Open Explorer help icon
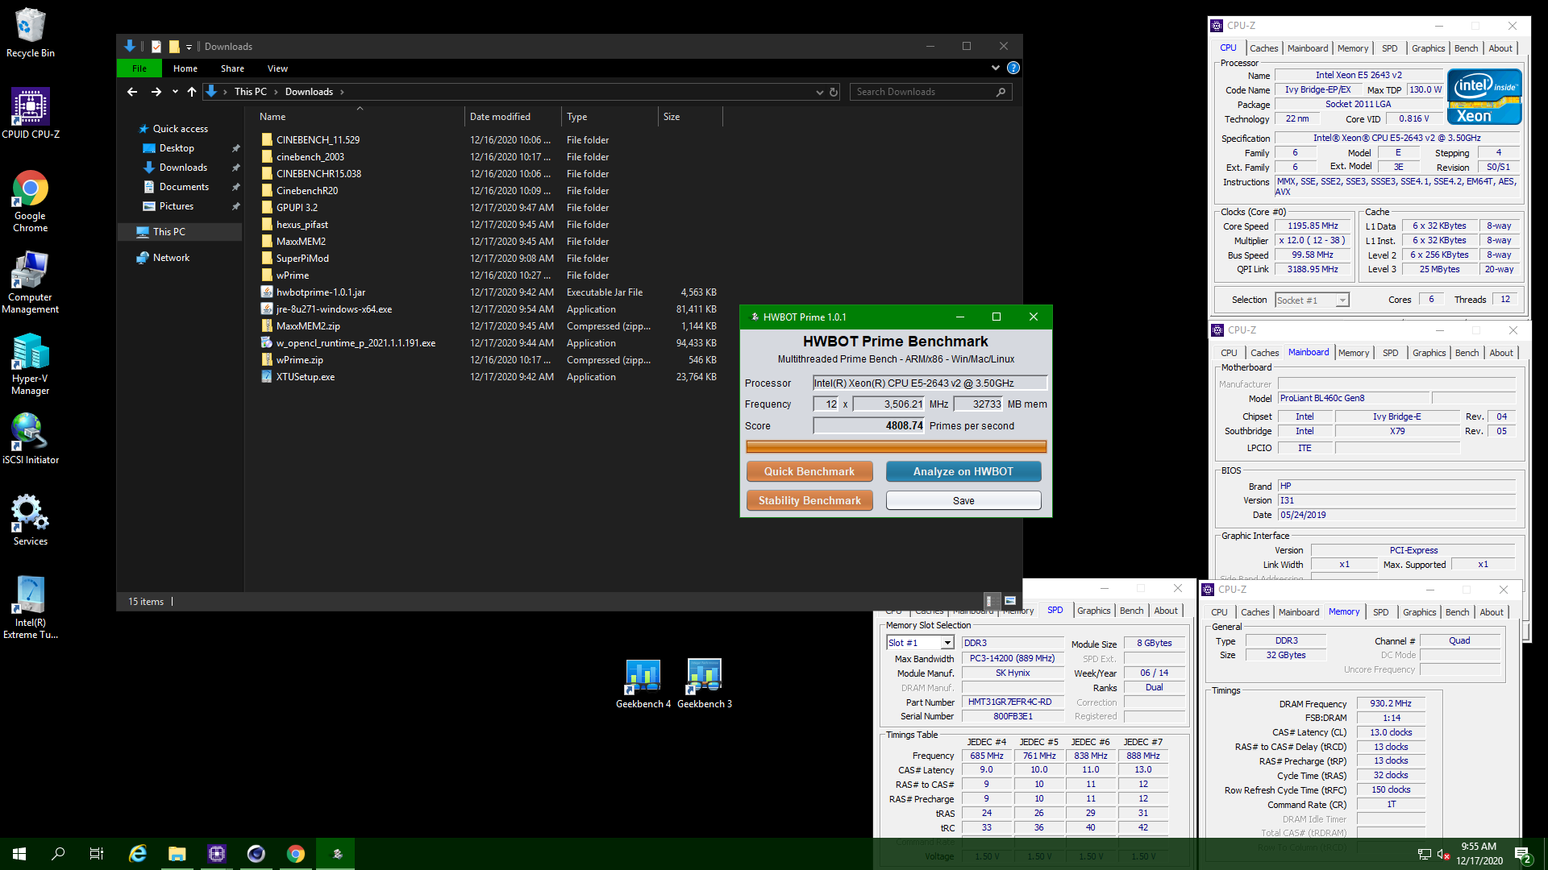This screenshot has width=1548, height=870. pos(1013,68)
